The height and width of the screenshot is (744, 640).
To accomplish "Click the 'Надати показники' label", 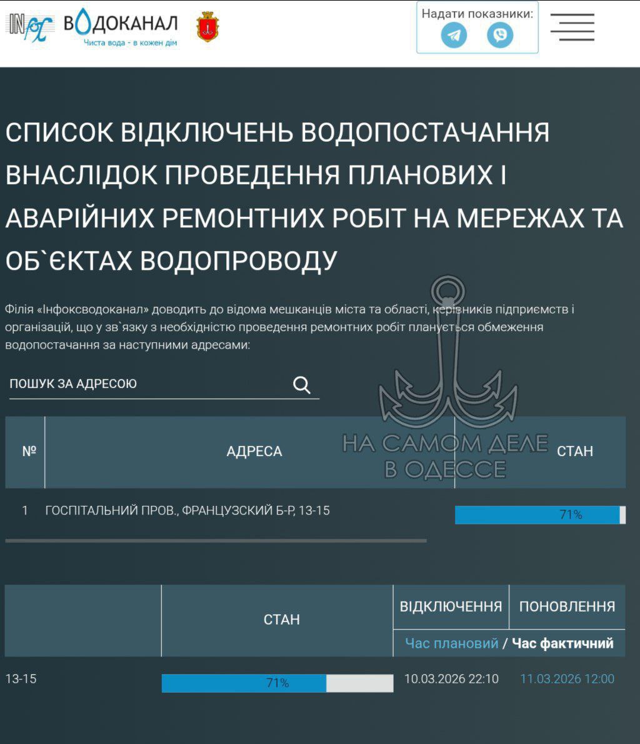I will pyautogui.click(x=477, y=14).
